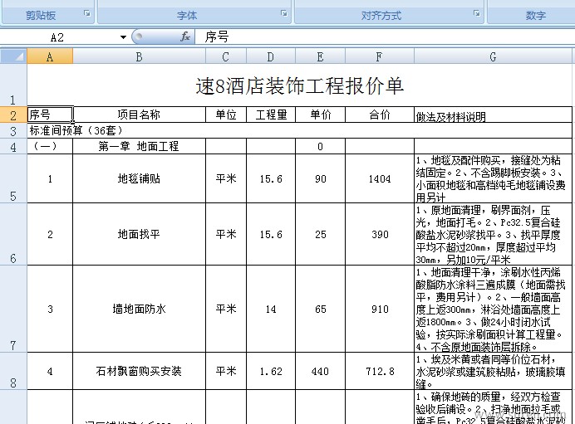
Task: Click the Select All corner button
Action: pos(13,56)
